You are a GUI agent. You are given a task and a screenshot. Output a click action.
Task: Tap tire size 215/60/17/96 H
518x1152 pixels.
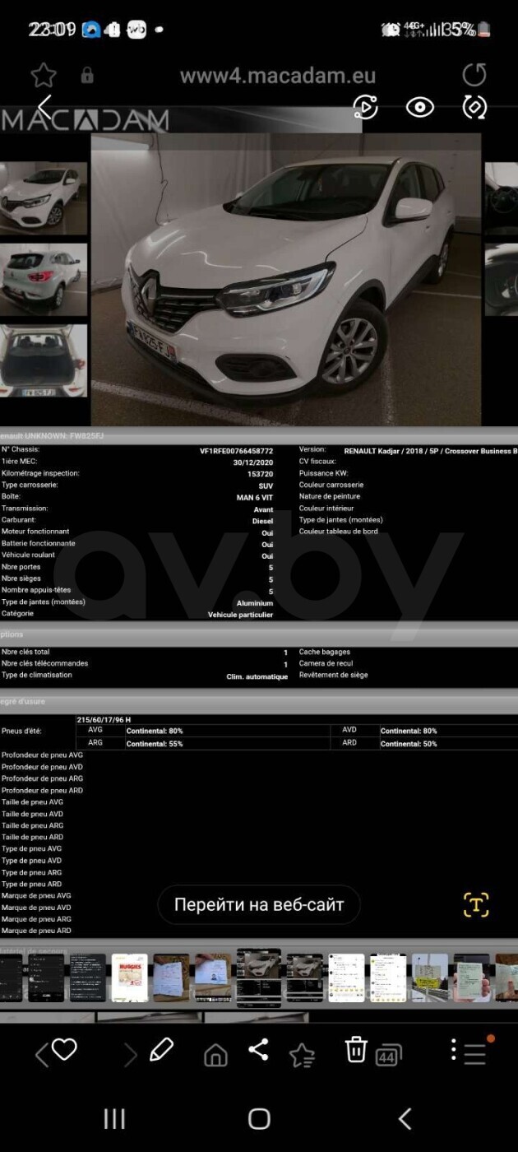click(104, 719)
